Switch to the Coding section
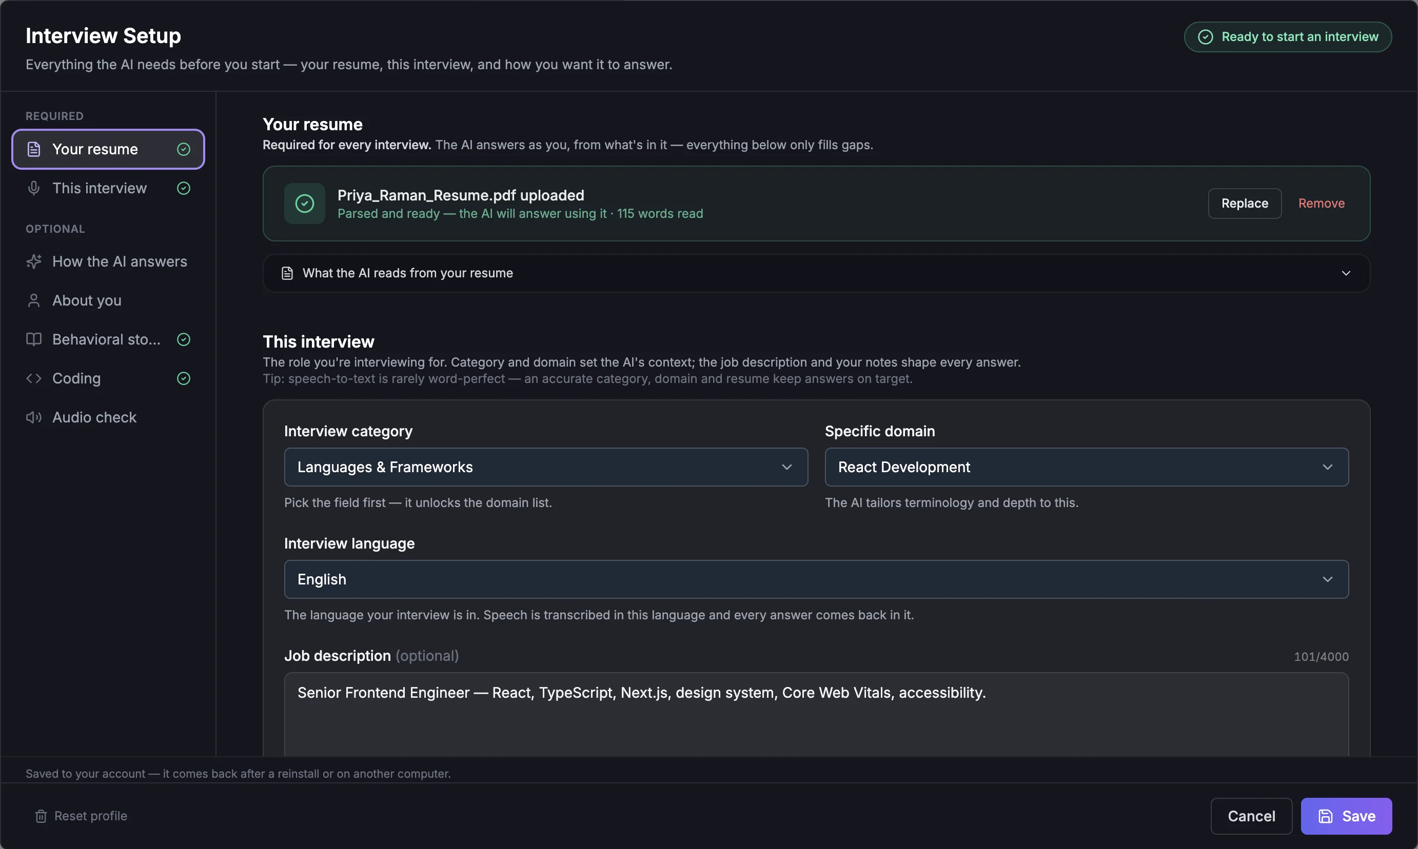This screenshot has height=849, width=1418. click(x=108, y=378)
